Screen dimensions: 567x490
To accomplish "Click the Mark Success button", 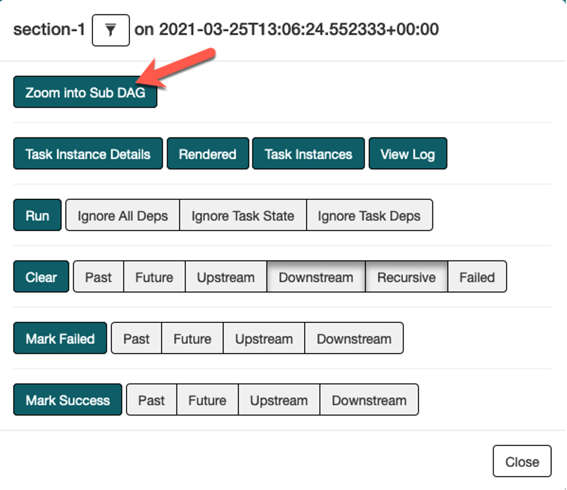I will click(68, 400).
